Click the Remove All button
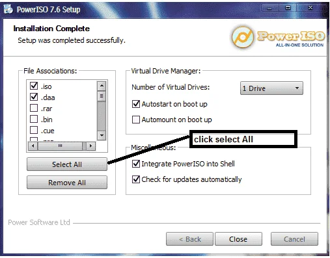Viewport: 330px width, 258px height. [x=67, y=183]
